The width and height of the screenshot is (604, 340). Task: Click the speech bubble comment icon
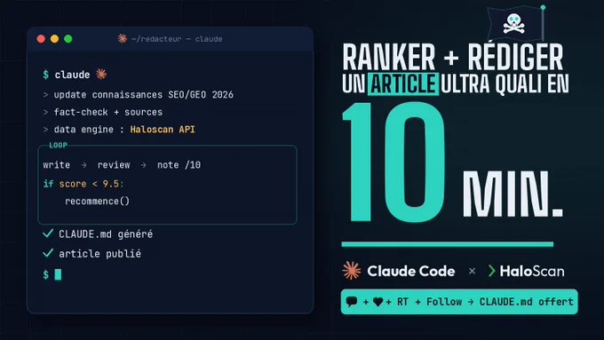[352, 302]
